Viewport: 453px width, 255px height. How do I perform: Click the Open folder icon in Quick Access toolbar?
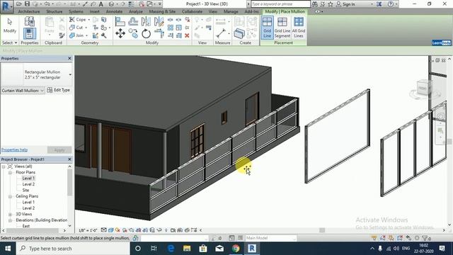coord(19,4)
